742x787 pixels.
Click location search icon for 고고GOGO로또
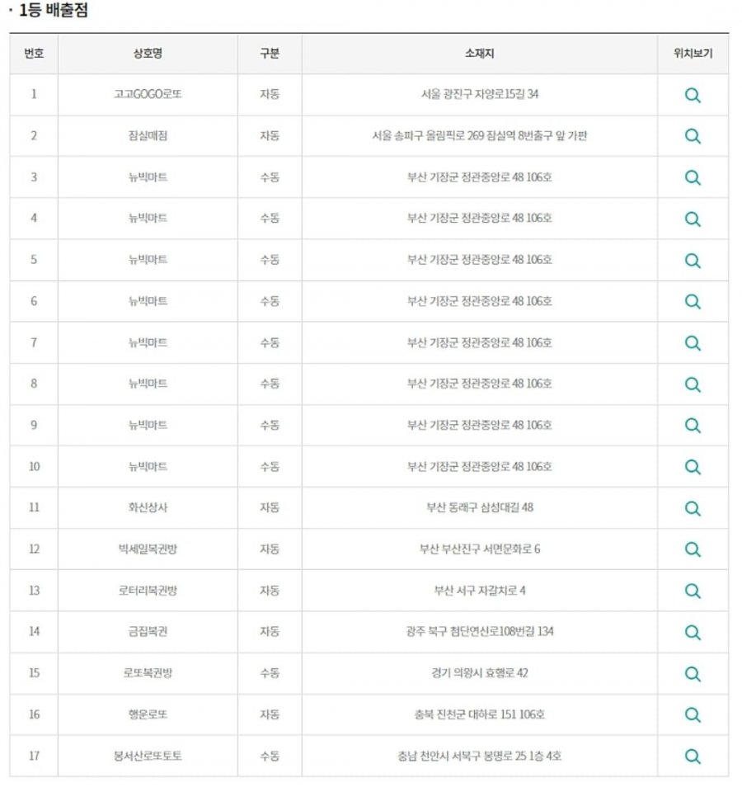click(693, 95)
